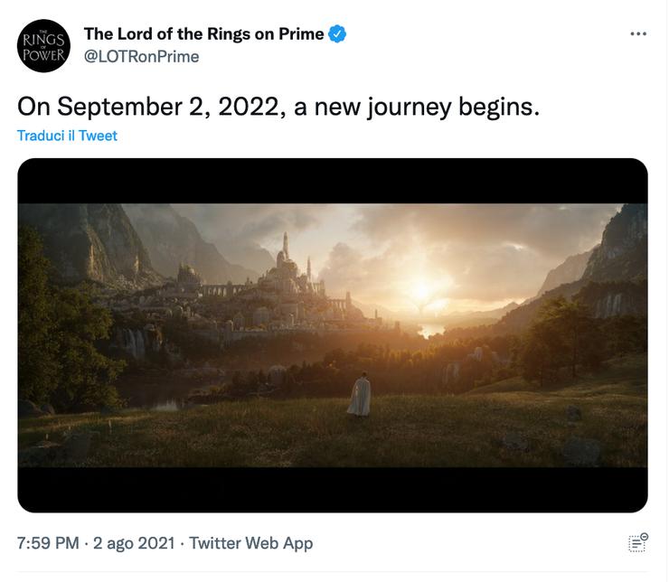Image resolution: width=669 pixels, height=582 pixels.
Task: Open the 7:59 PM timestamp permalink
Action: pos(48,543)
